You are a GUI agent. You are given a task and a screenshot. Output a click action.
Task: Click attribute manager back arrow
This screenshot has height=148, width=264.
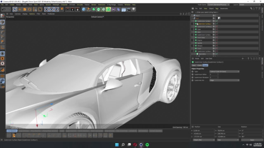243,58
